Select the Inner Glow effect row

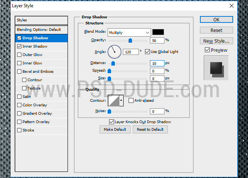click(x=41, y=63)
